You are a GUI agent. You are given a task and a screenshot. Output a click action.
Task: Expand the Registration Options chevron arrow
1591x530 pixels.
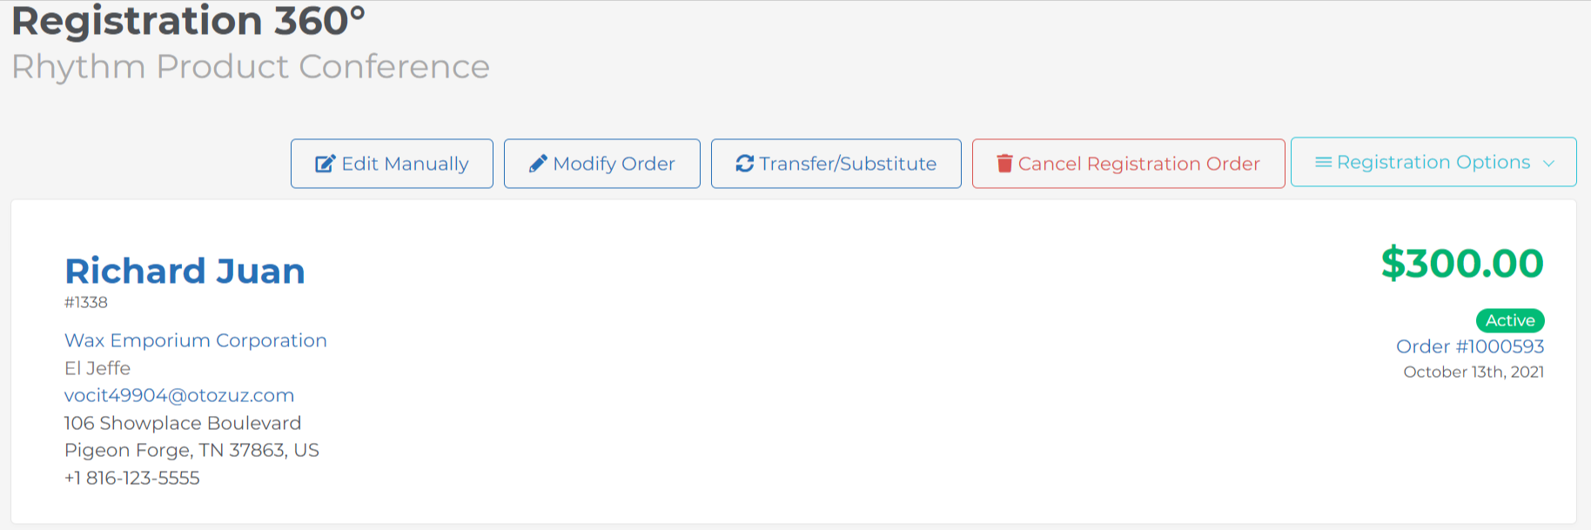(x=1548, y=163)
